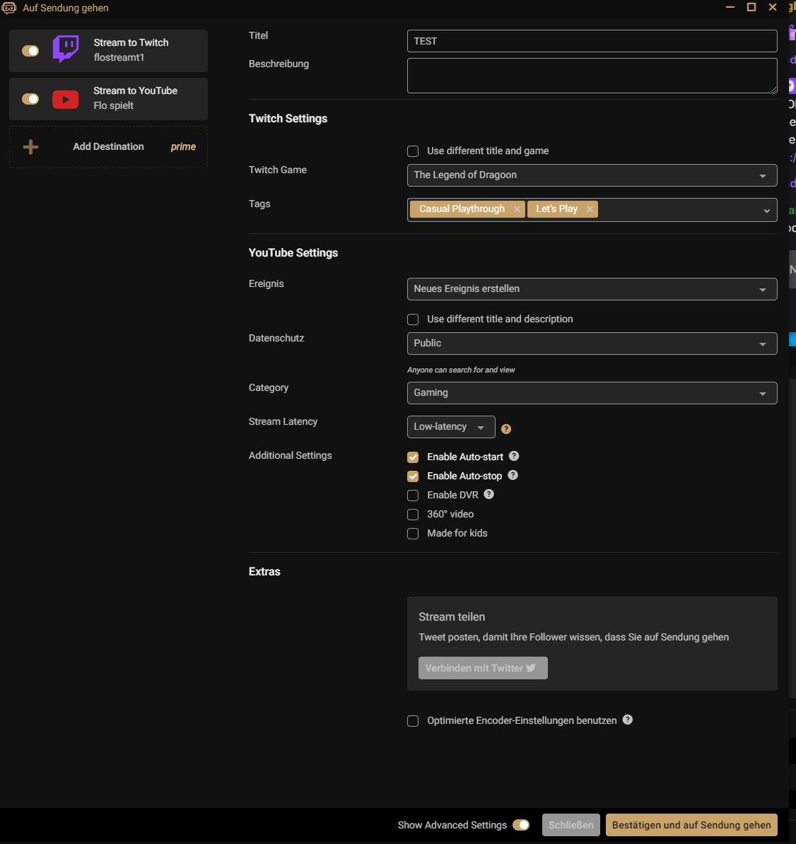The width and height of the screenshot is (796, 844).
Task: Open the Twitch Game dropdown
Action: click(x=592, y=175)
